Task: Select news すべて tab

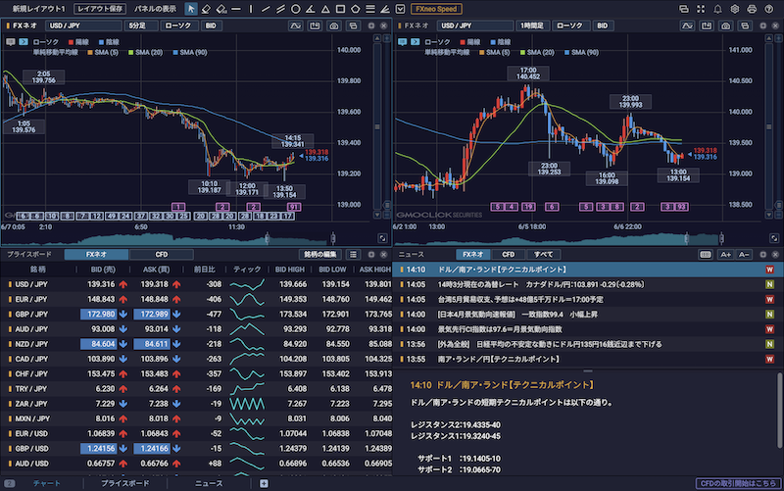Action: (x=543, y=255)
